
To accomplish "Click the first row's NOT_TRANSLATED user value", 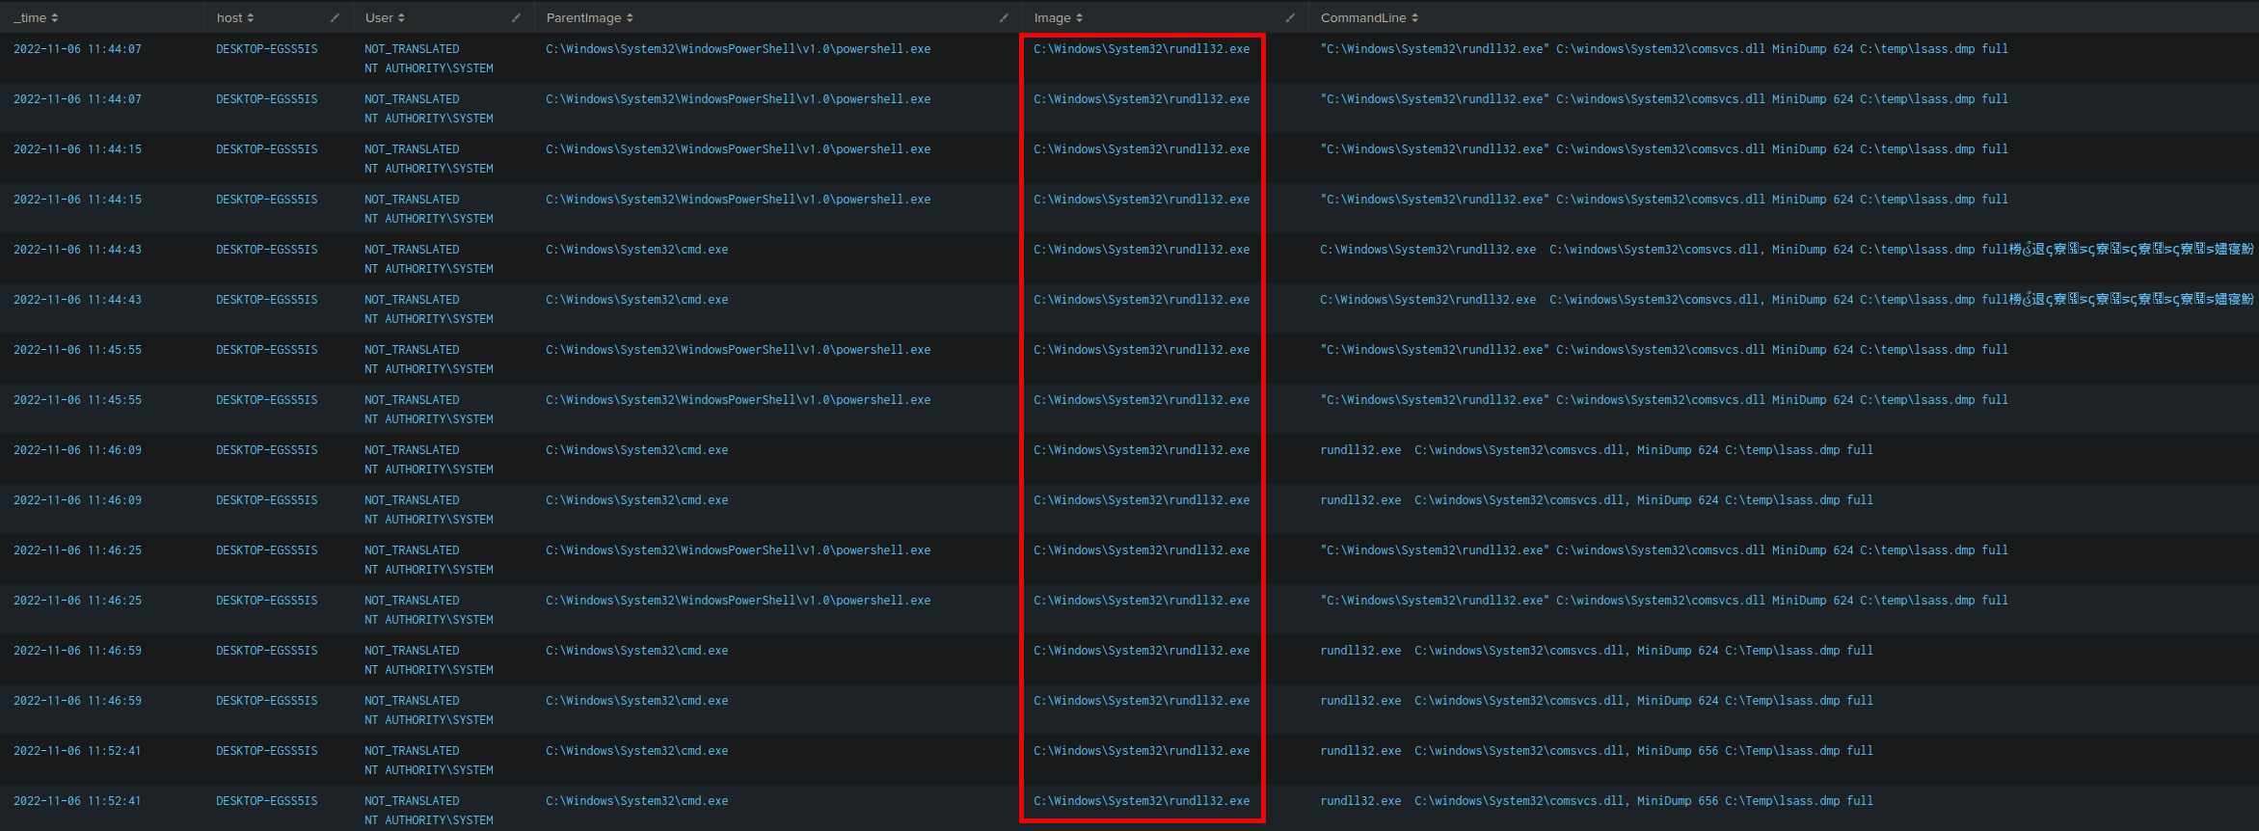I will coord(412,49).
